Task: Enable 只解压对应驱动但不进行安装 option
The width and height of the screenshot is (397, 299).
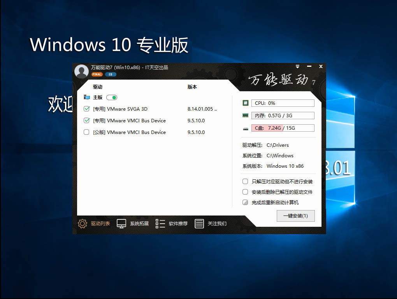Action: pos(245,181)
